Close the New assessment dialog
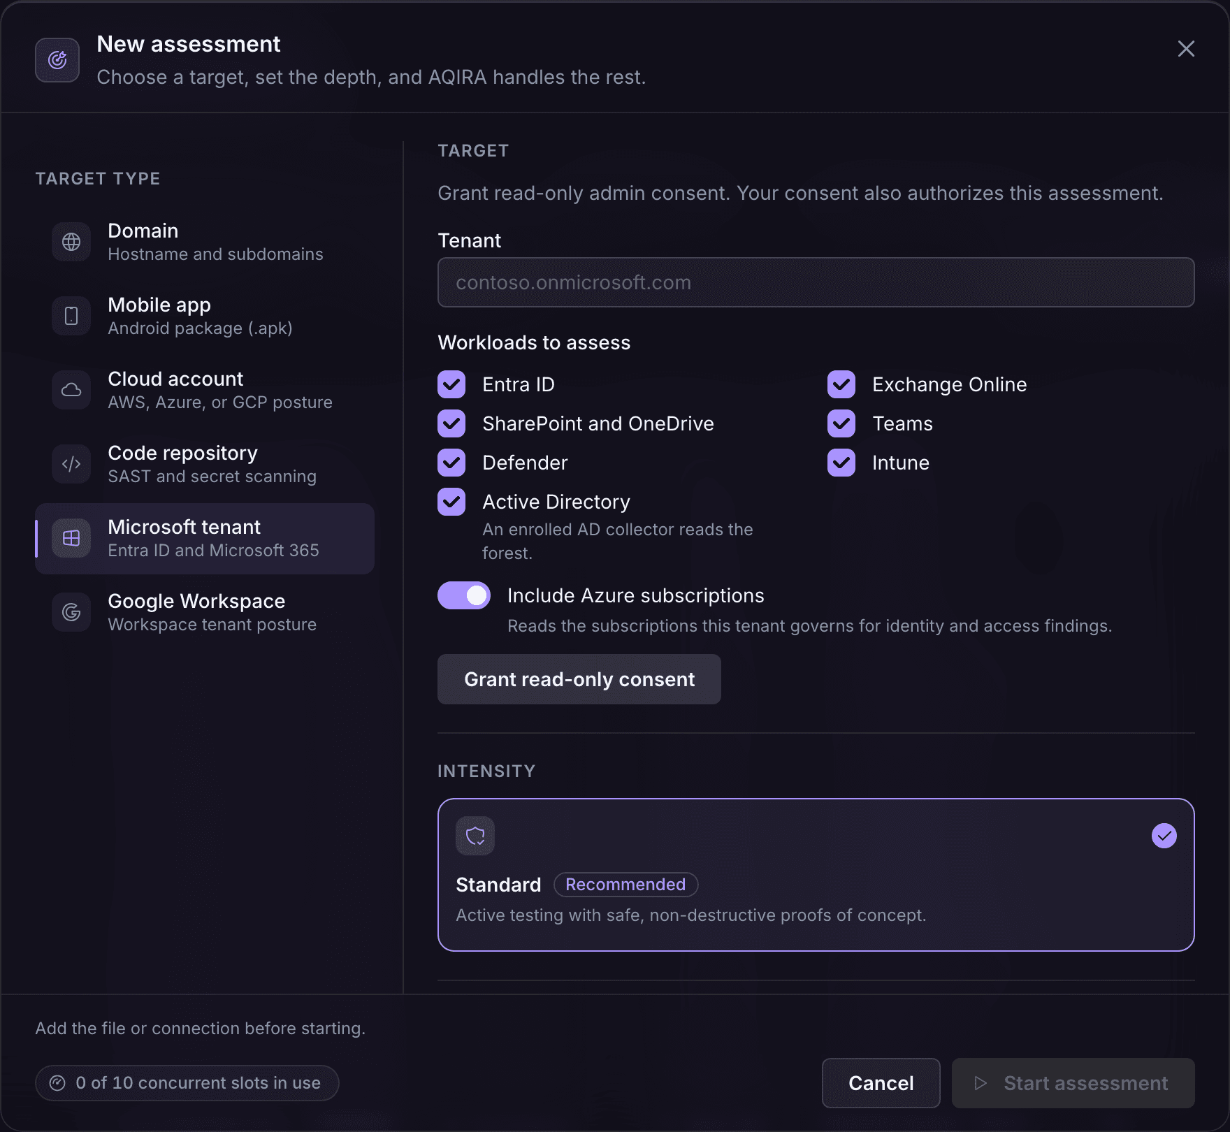This screenshot has width=1230, height=1132. pos(1186,49)
